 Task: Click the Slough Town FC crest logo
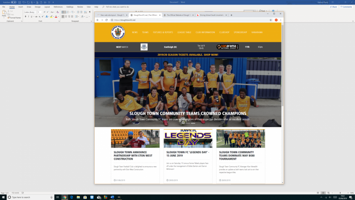click(118, 32)
